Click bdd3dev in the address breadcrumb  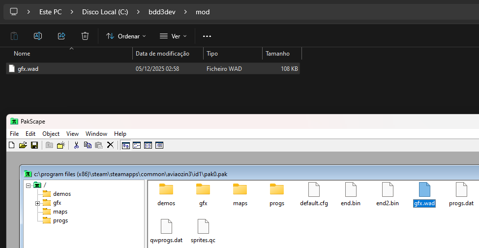(162, 12)
